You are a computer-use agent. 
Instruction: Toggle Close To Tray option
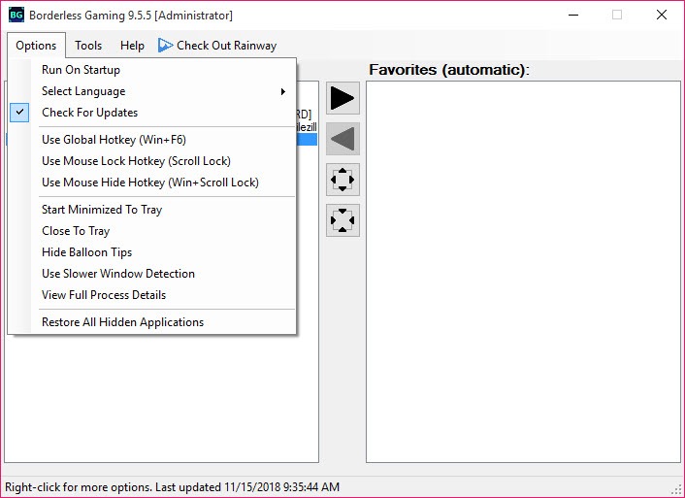coord(151,231)
